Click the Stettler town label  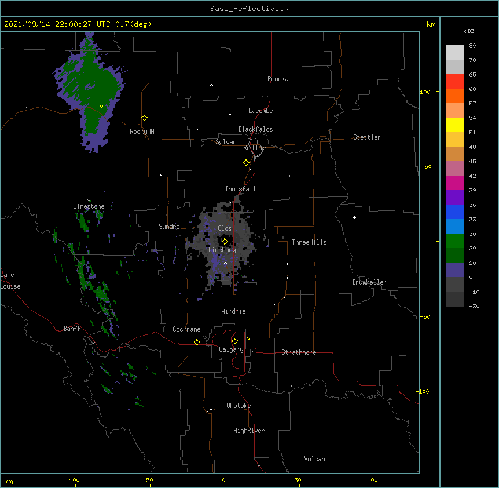pos(367,137)
